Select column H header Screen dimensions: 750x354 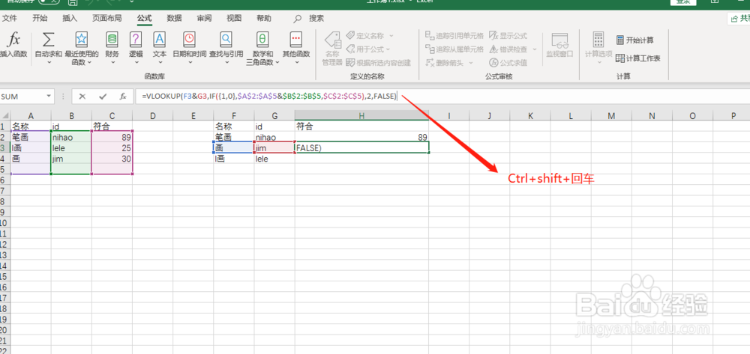pos(361,115)
